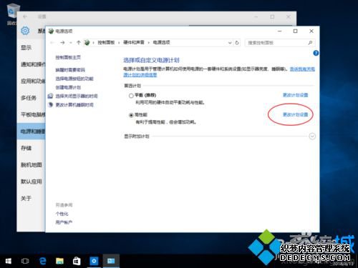The width and height of the screenshot is (358, 268).
Task: Open help via the blue question mark icon
Action: (x=316, y=53)
